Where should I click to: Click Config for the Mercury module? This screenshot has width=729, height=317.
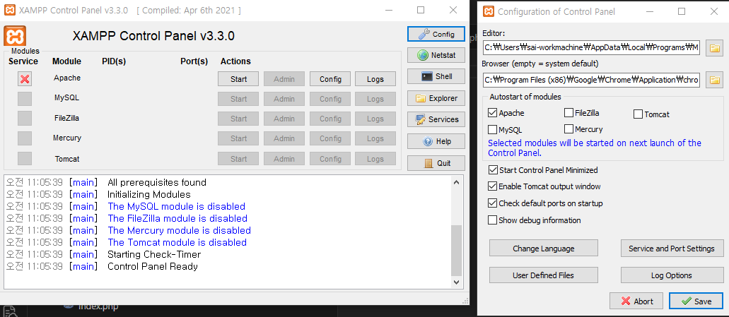point(331,139)
